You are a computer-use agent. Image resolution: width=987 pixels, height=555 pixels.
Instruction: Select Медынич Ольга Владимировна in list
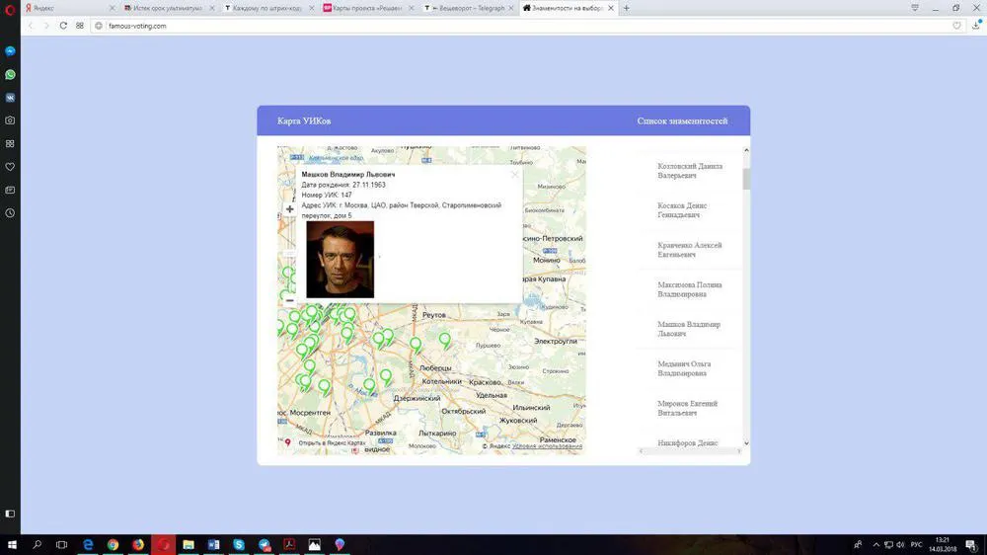[684, 368]
